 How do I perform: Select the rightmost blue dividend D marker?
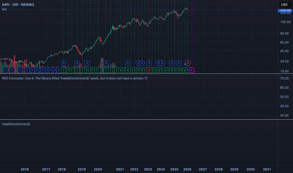click(178, 63)
